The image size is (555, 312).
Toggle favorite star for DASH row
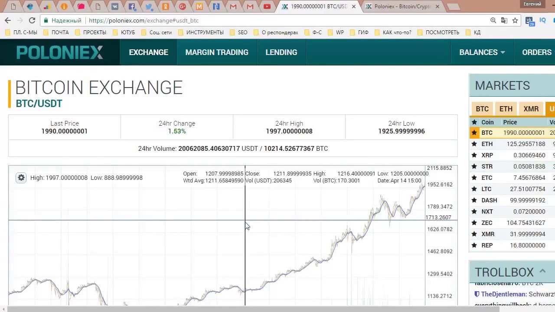coord(474,200)
